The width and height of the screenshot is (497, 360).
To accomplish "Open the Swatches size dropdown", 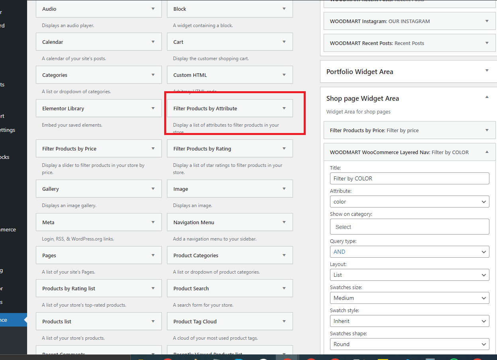I will tap(409, 298).
